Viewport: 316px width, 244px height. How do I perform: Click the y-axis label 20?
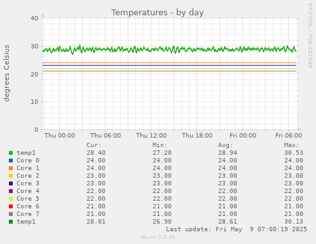pos(34,74)
